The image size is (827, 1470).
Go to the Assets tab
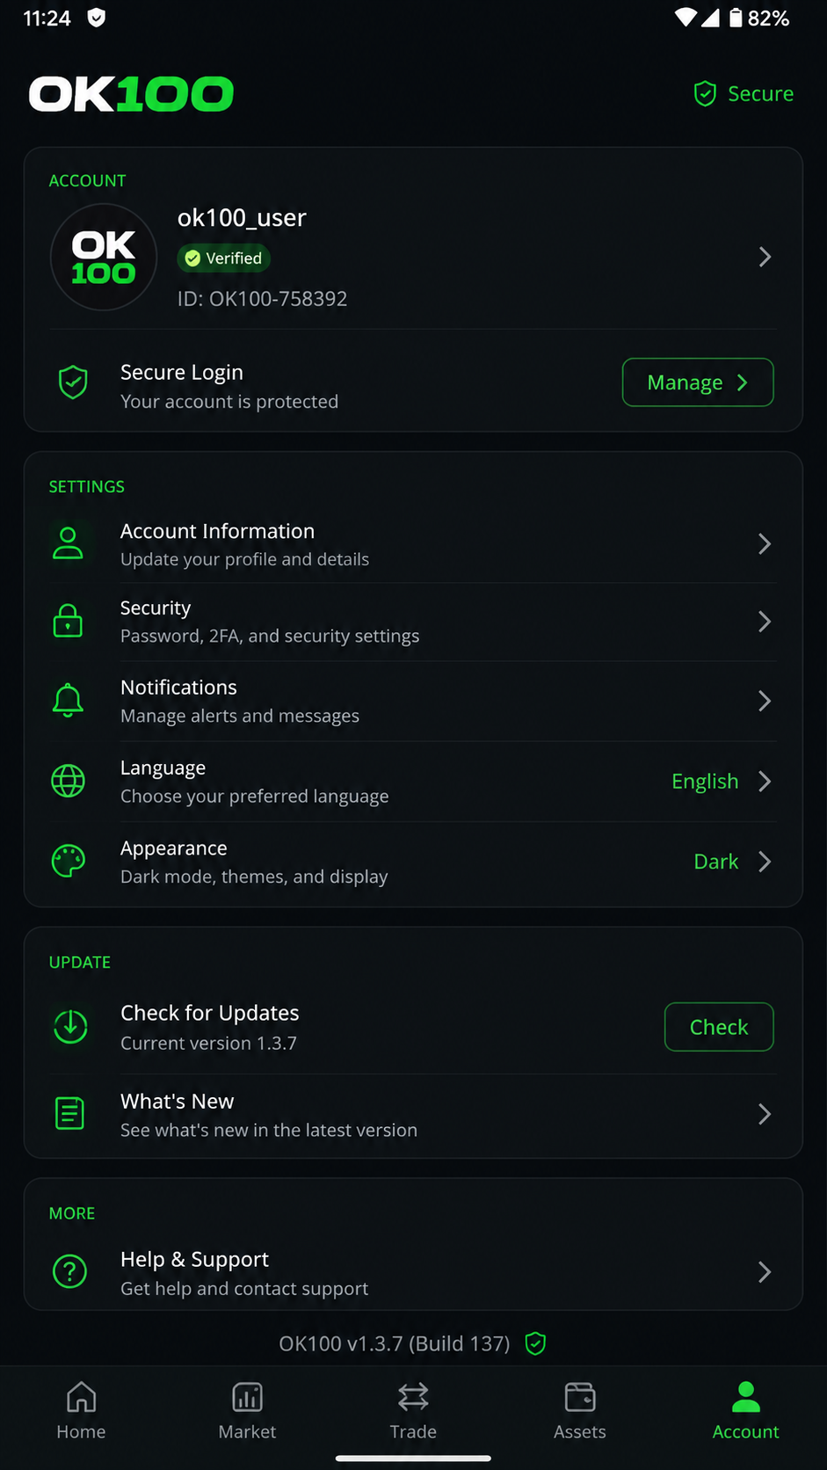click(x=579, y=1410)
